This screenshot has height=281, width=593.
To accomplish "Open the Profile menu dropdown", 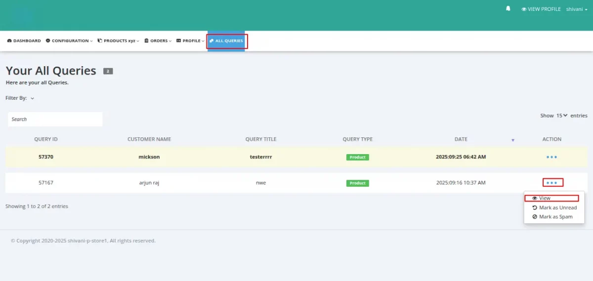I will click(x=190, y=40).
